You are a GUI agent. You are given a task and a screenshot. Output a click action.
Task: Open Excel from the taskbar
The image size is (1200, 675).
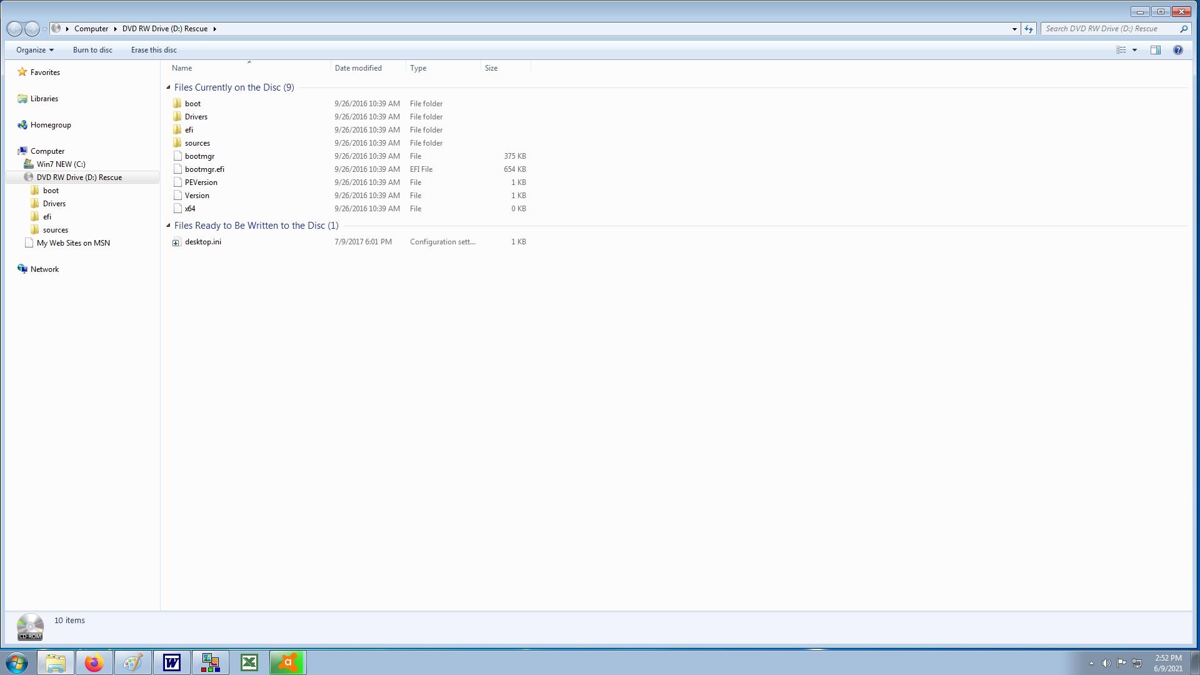coord(249,662)
